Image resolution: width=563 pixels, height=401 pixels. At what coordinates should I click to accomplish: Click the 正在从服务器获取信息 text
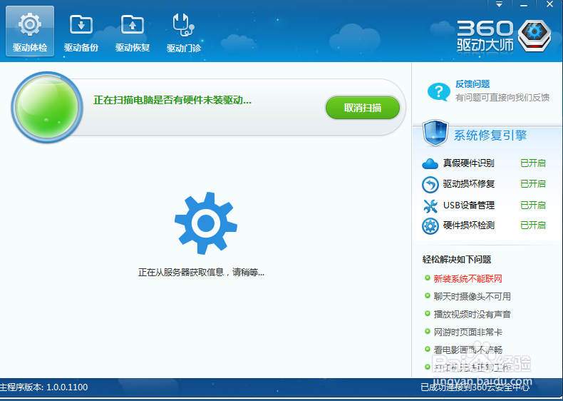(x=201, y=273)
